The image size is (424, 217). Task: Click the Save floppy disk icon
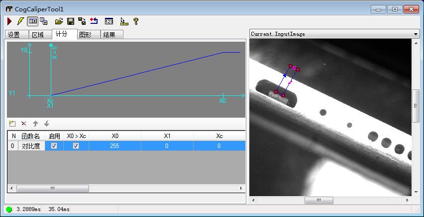[x=70, y=21]
